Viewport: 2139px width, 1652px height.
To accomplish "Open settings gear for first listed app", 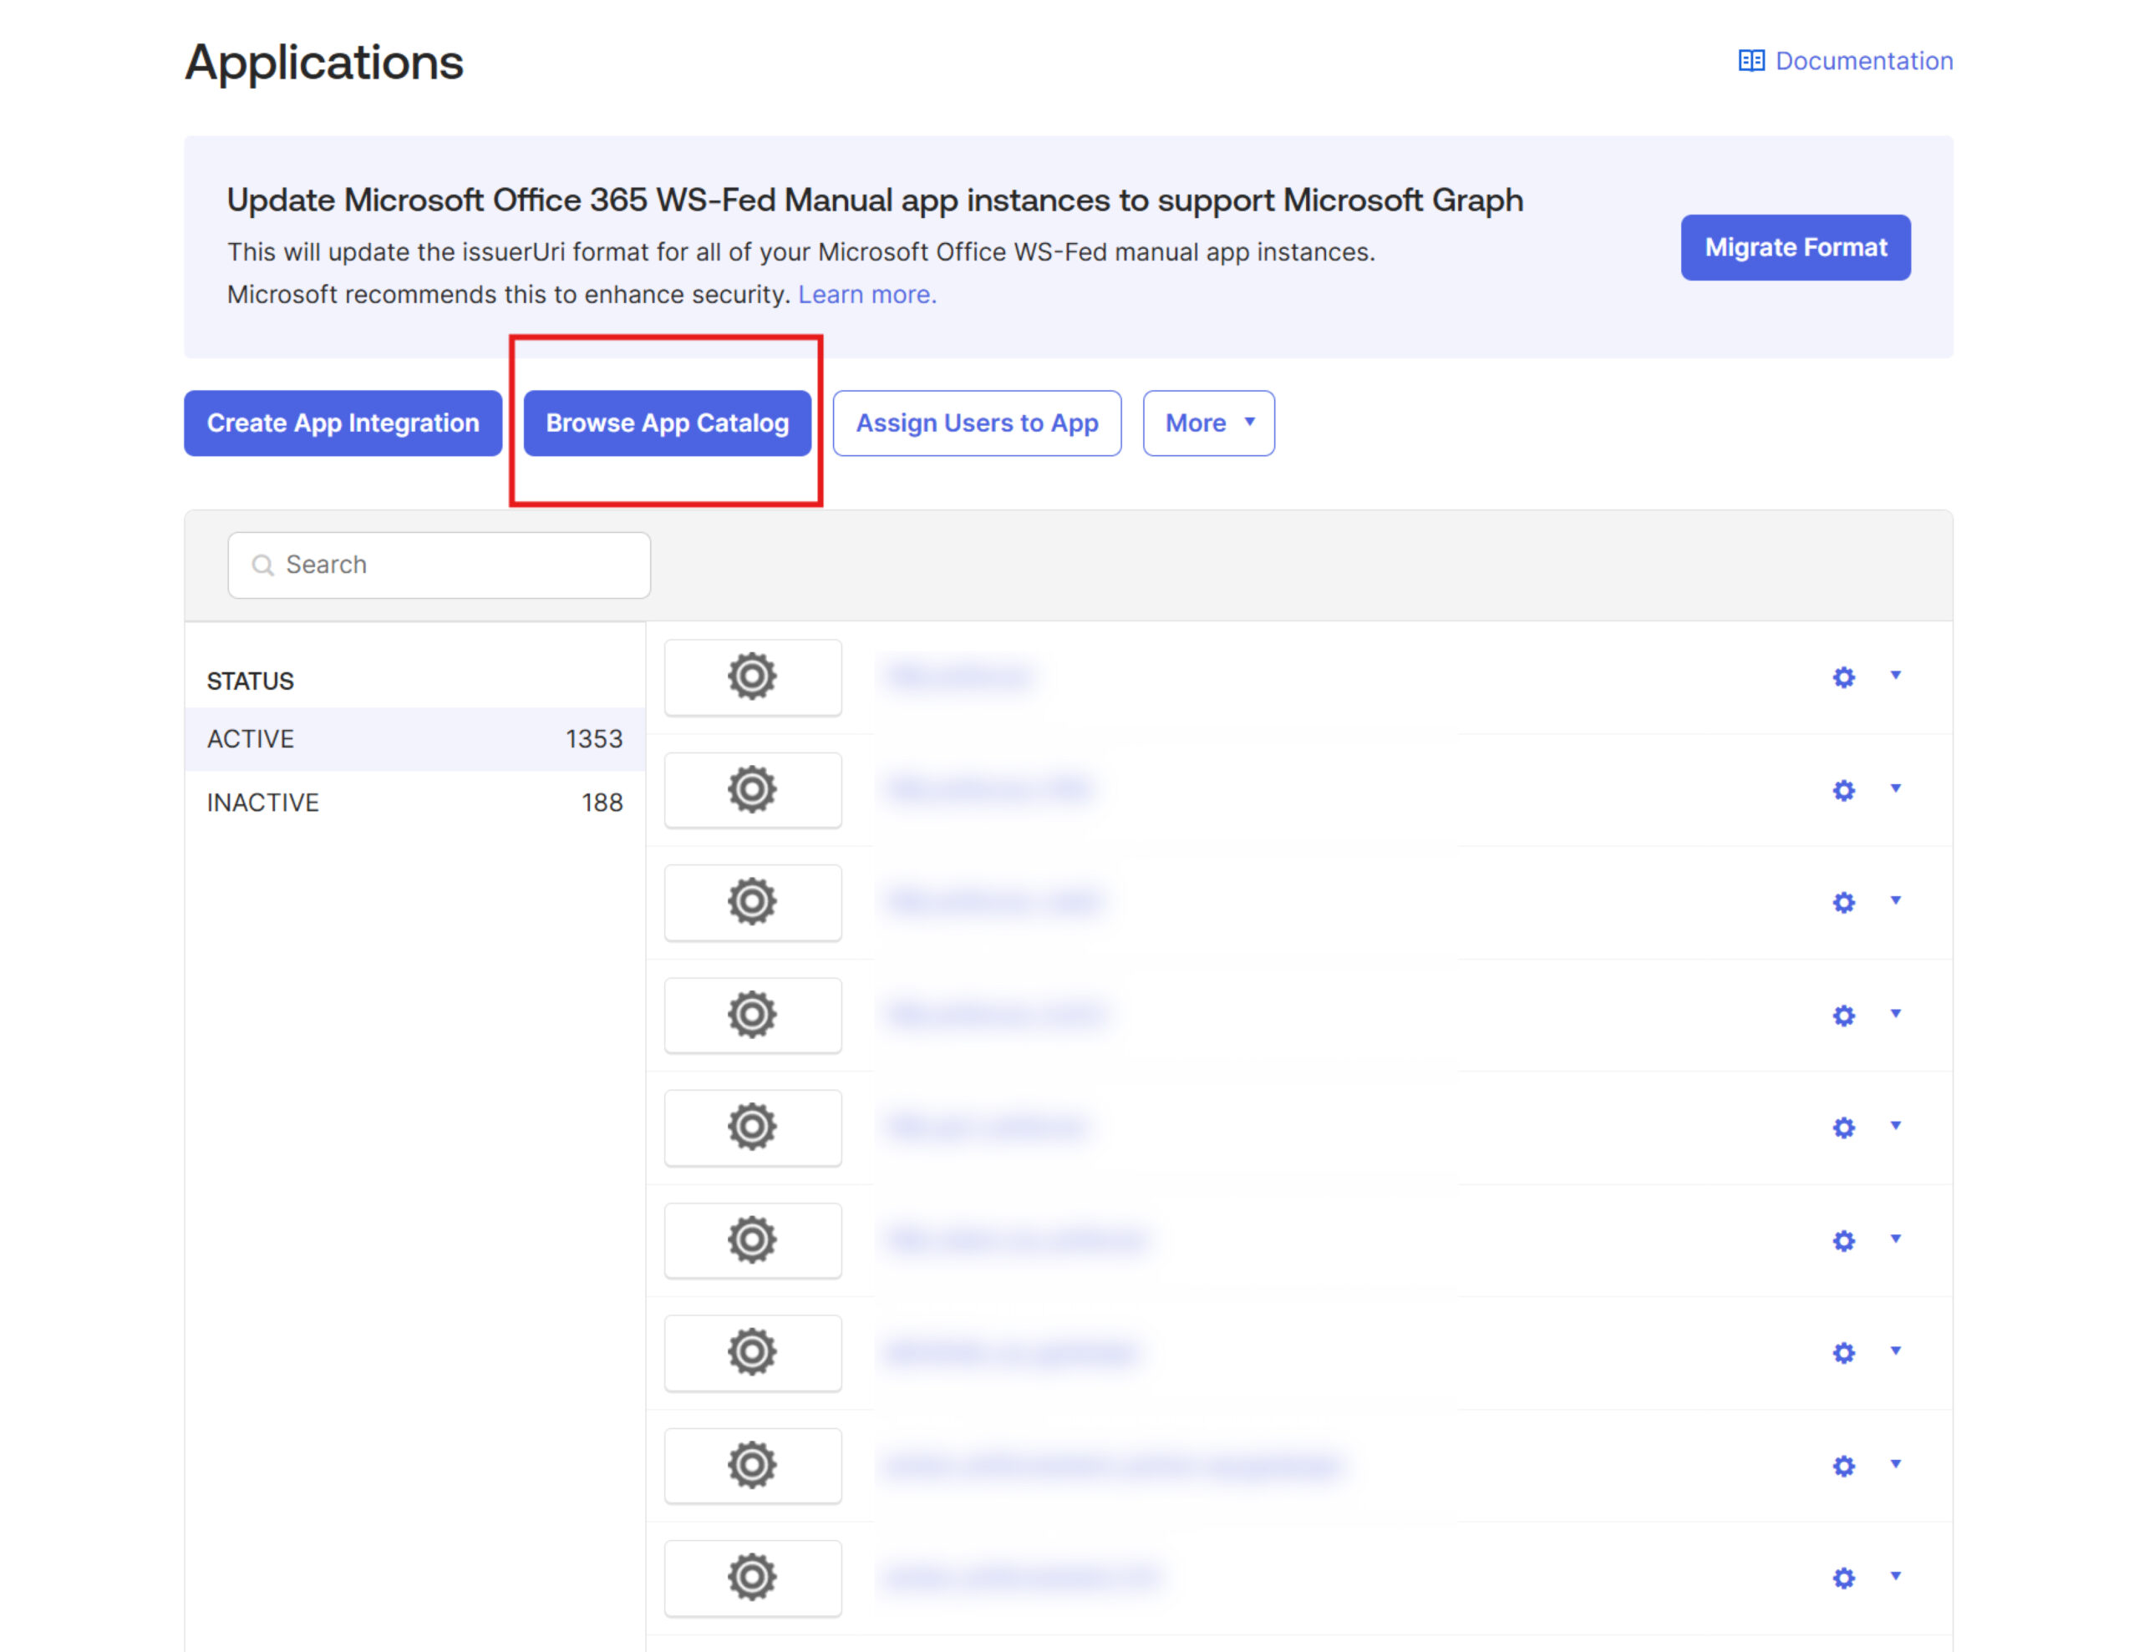I will pos(1842,677).
